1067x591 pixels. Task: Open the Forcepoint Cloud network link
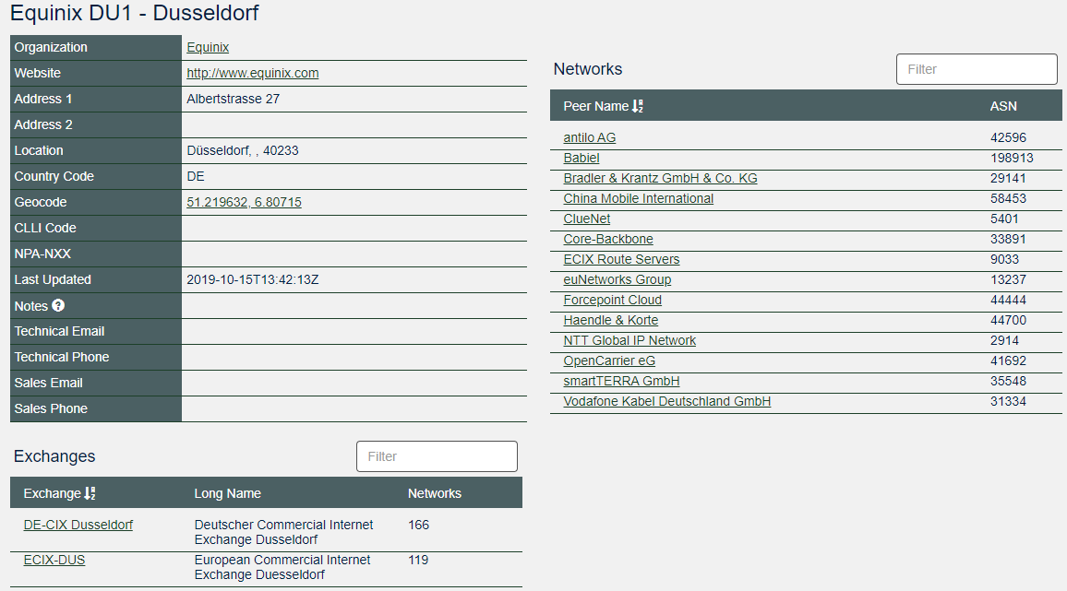tap(613, 300)
